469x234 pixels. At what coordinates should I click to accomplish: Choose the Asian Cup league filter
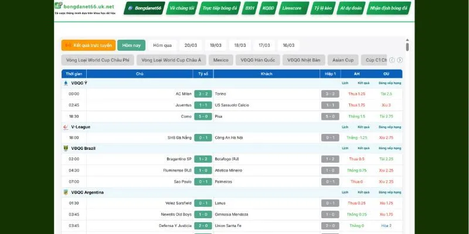coord(343,60)
